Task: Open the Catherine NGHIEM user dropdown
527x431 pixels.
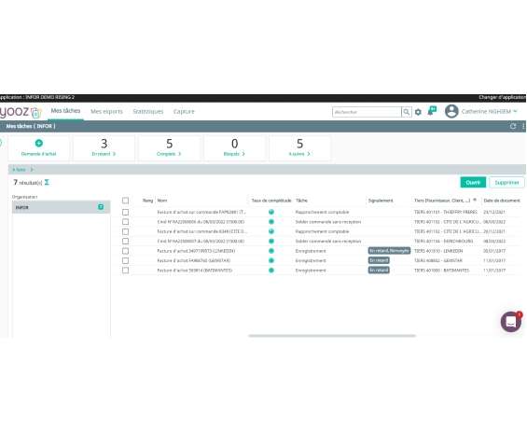Action: coord(489,111)
